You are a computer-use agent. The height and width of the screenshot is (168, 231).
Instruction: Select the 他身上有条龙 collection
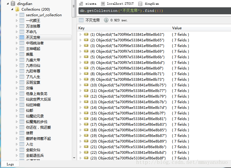point(37,93)
